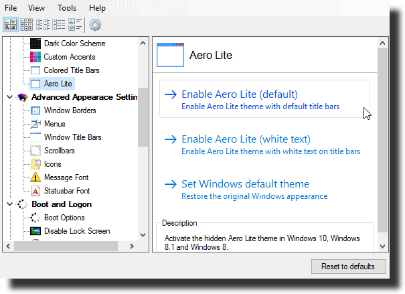This screenshot has width=405, height=294.
Task: Click the Icons item icon
Action: click(36, 164)
